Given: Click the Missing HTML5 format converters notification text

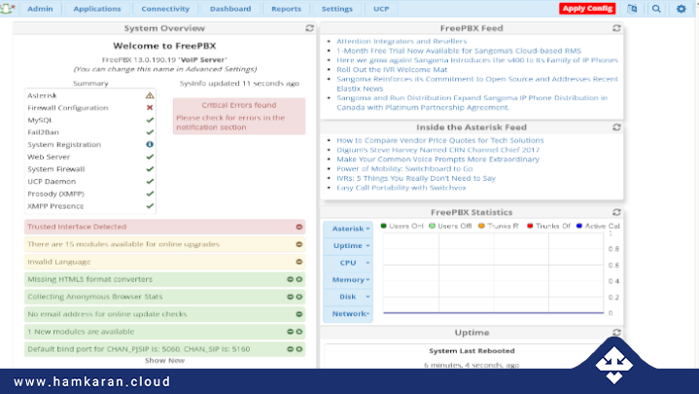Looking at the screenshot, I should click(90, 279).
